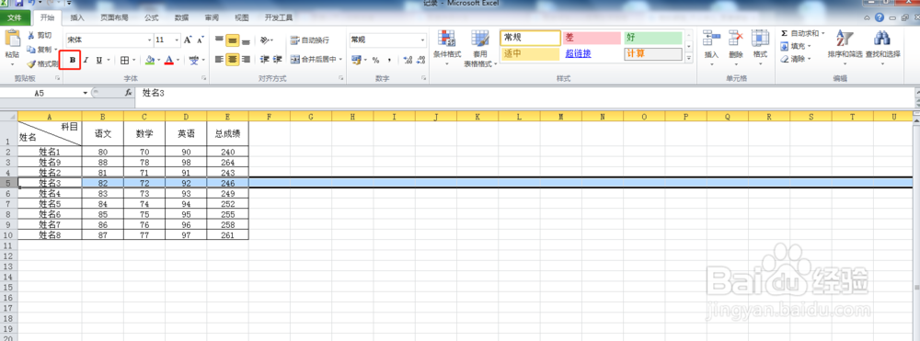Toggle Italic formatting
This screenshot has width=920, height=341.
coord(86,60)
